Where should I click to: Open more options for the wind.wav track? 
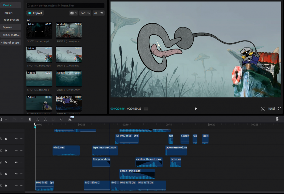pos(21,150)
